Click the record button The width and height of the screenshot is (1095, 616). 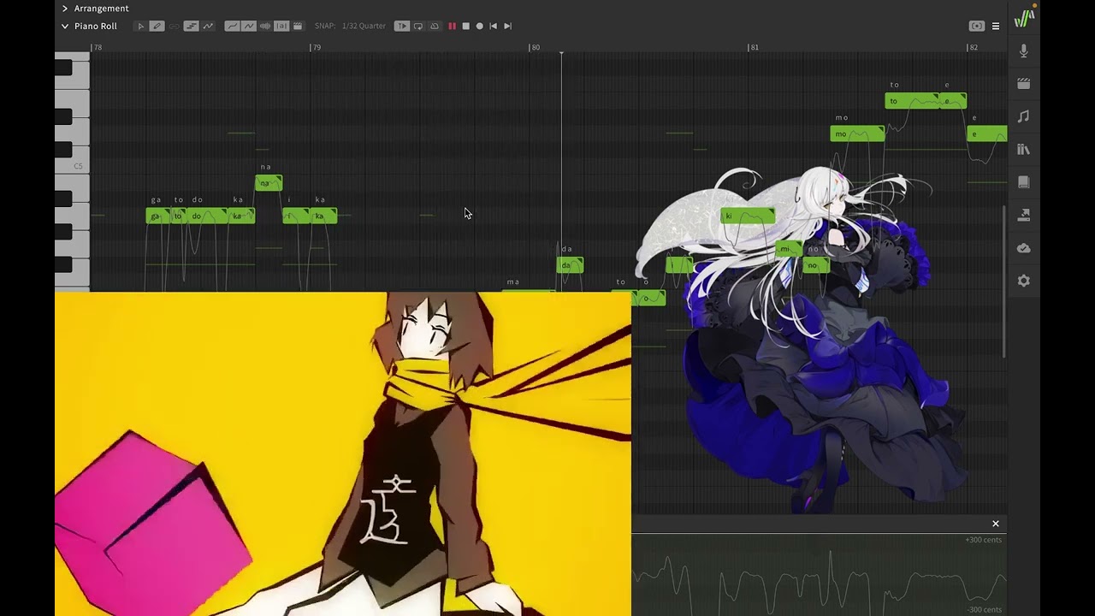479,27
